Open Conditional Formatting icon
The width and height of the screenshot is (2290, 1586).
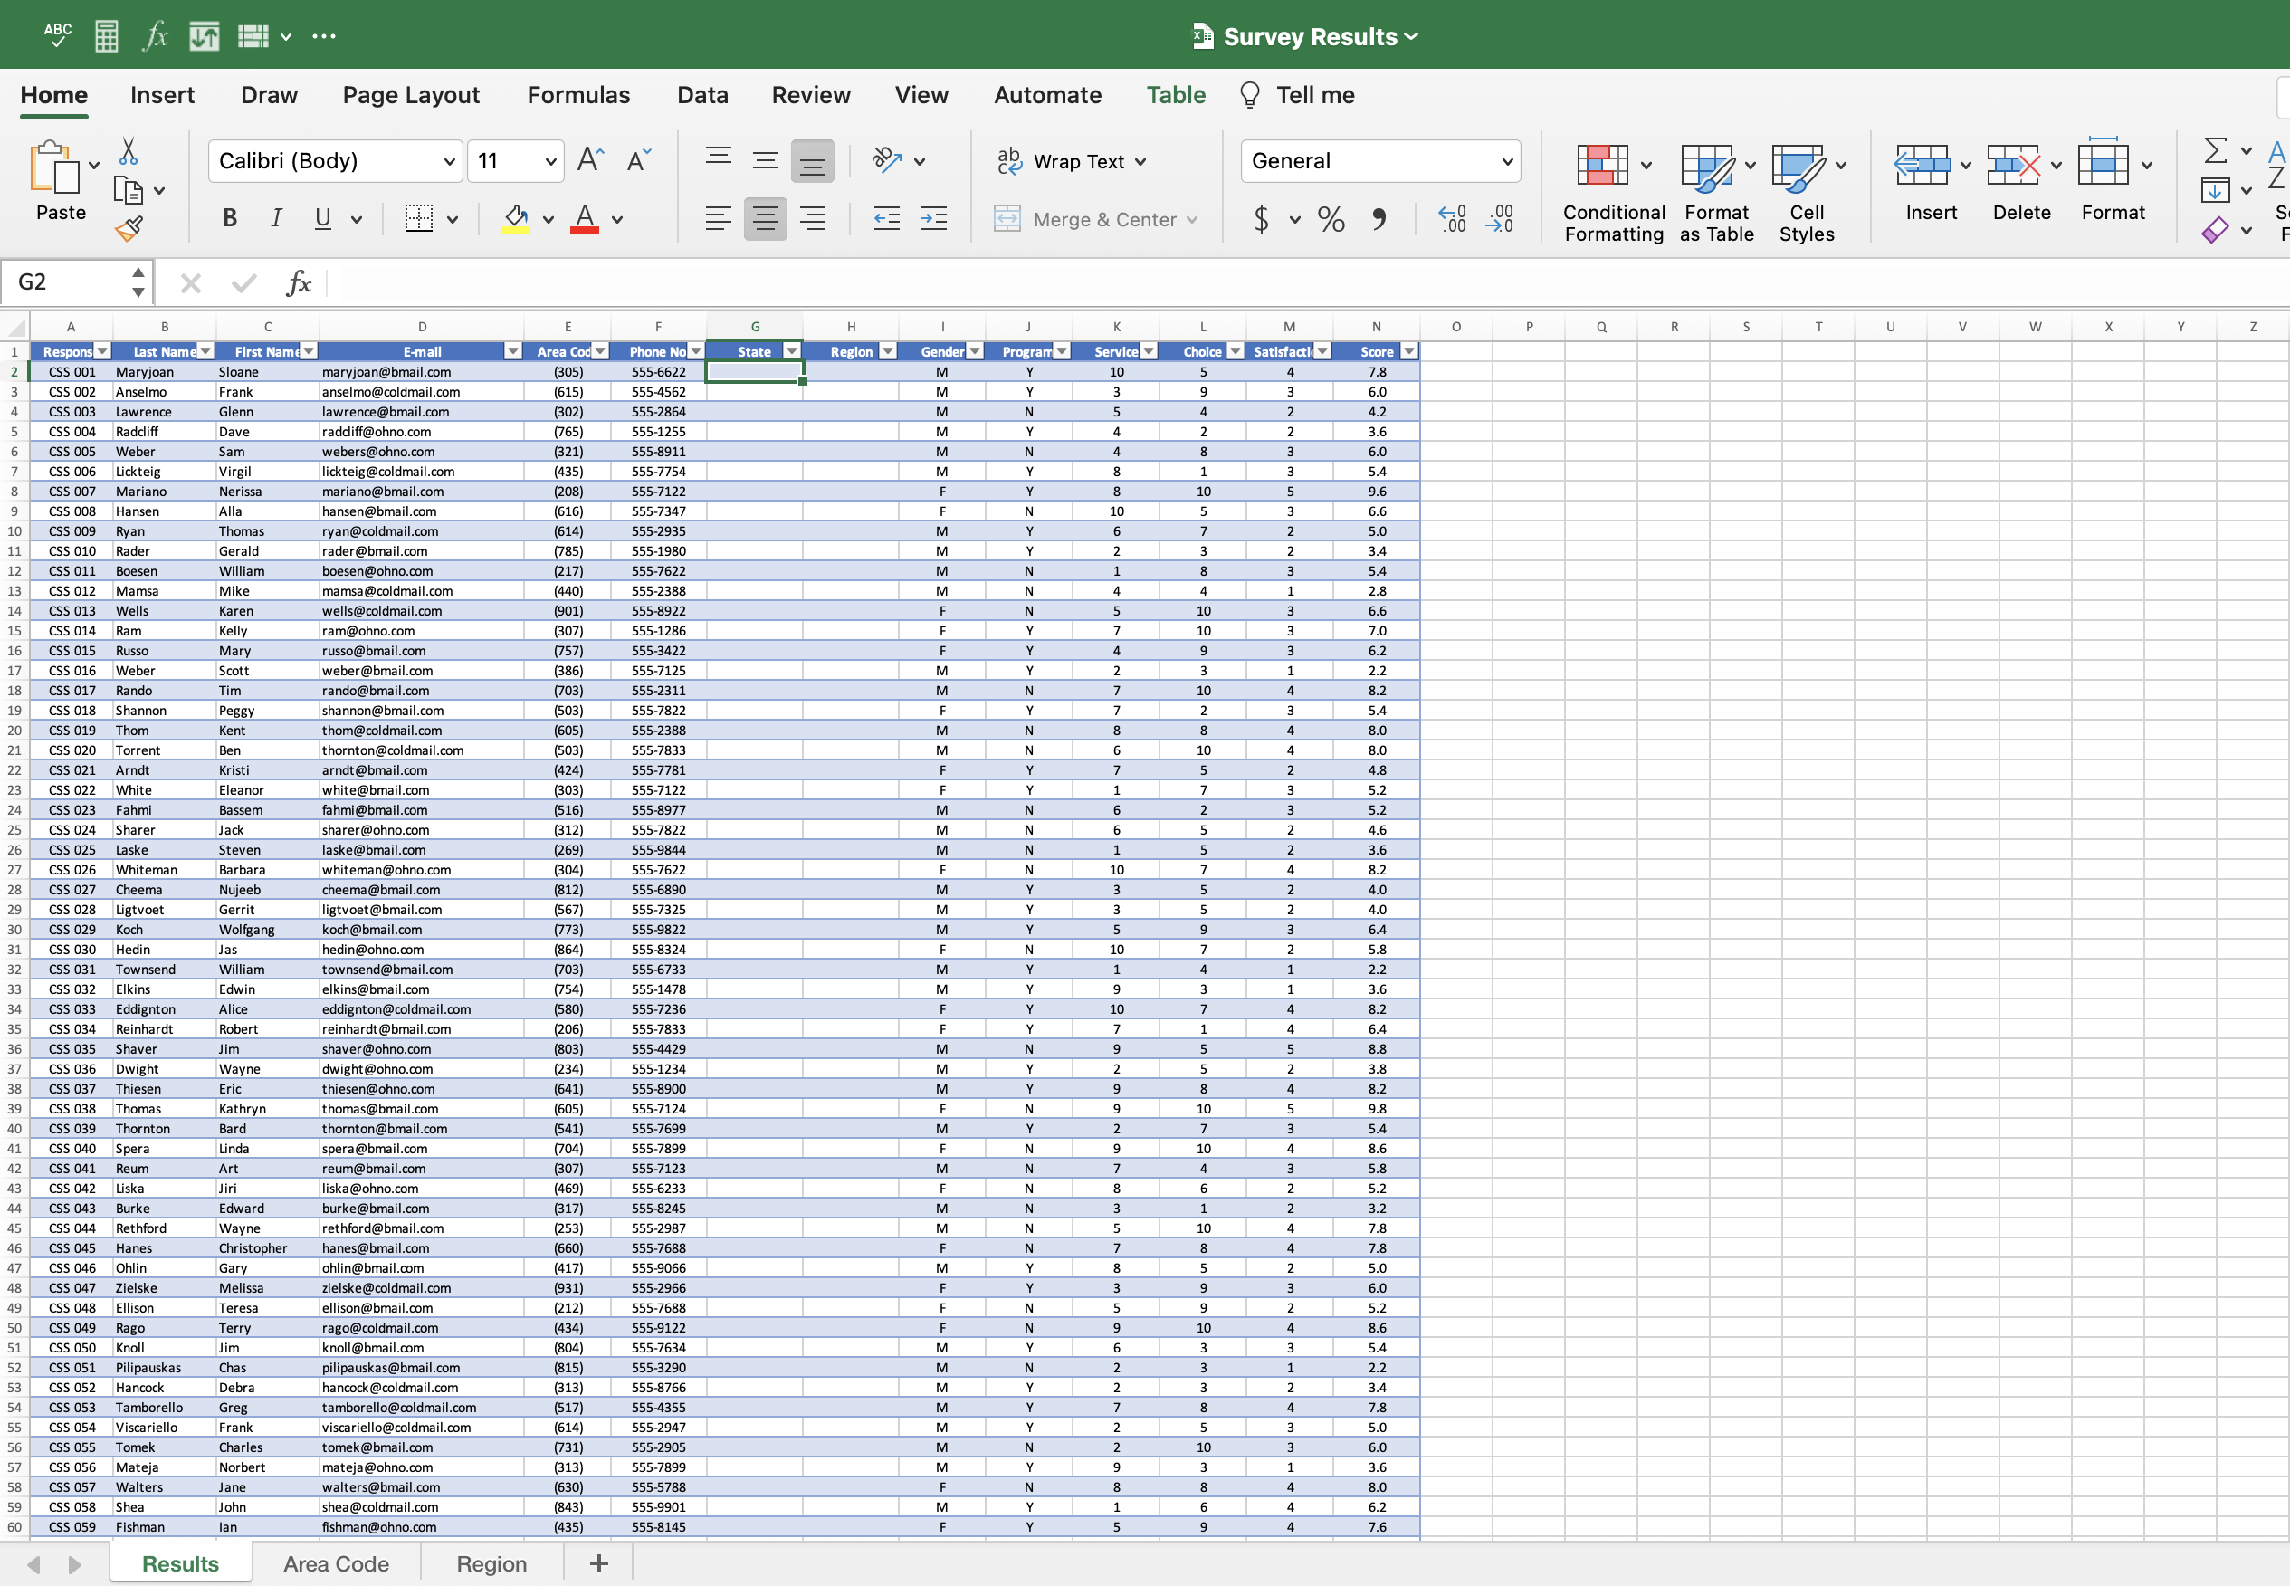click(1601, 165)
